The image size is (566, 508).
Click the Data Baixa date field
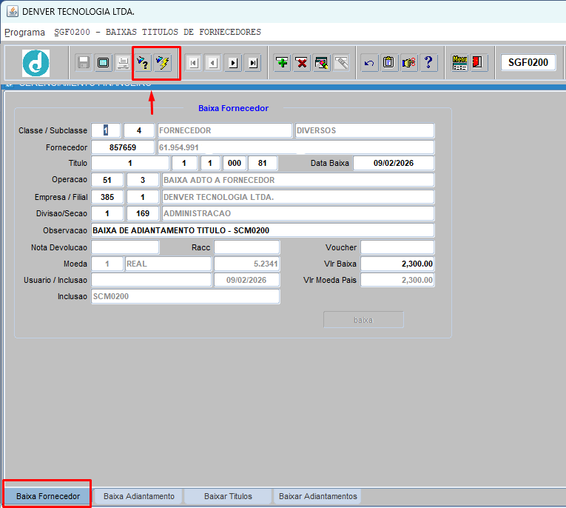(393, 163)
